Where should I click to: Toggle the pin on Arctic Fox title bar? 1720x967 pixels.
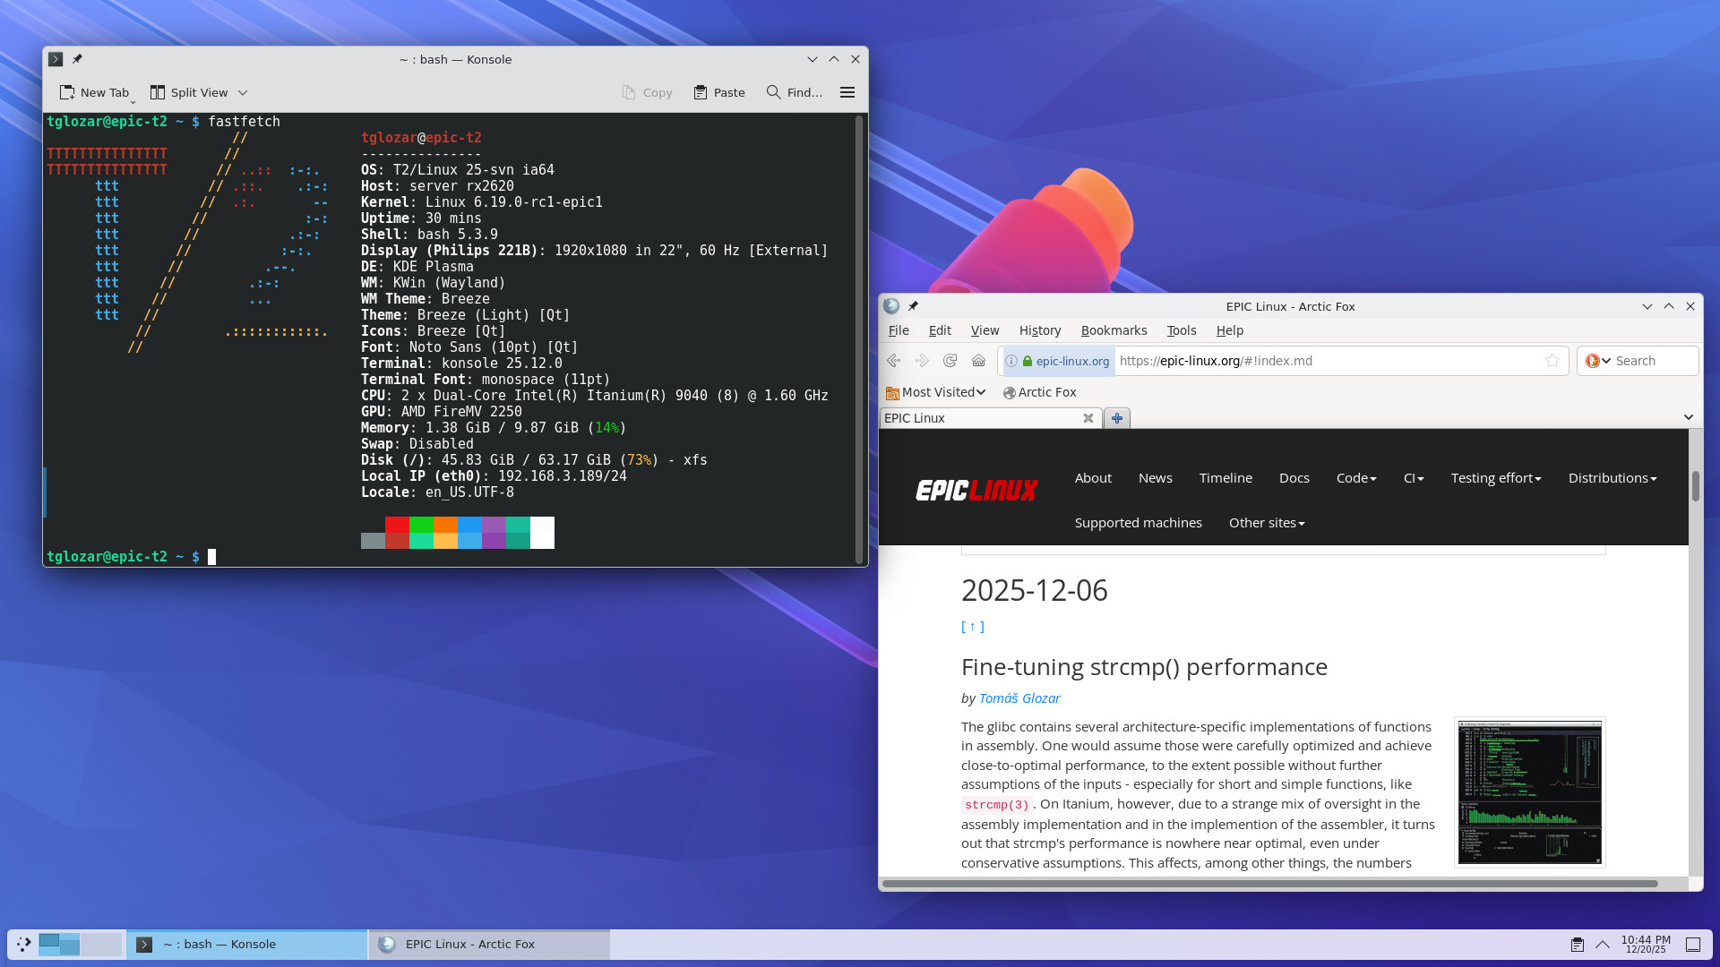click(x=913, y=306)
